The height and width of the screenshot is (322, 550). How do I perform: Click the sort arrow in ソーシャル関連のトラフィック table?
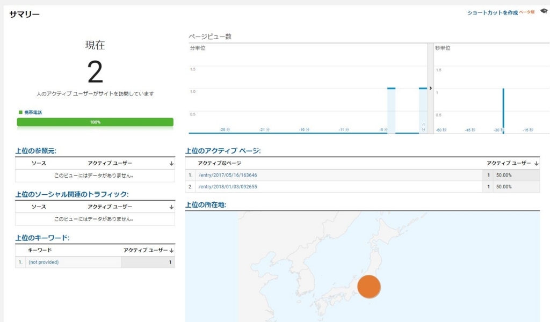tap(170, 207)
